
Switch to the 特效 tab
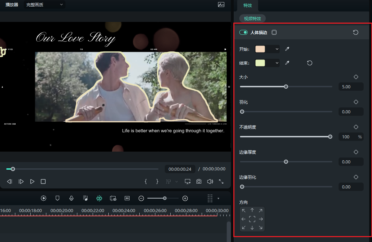pos(248,6)
